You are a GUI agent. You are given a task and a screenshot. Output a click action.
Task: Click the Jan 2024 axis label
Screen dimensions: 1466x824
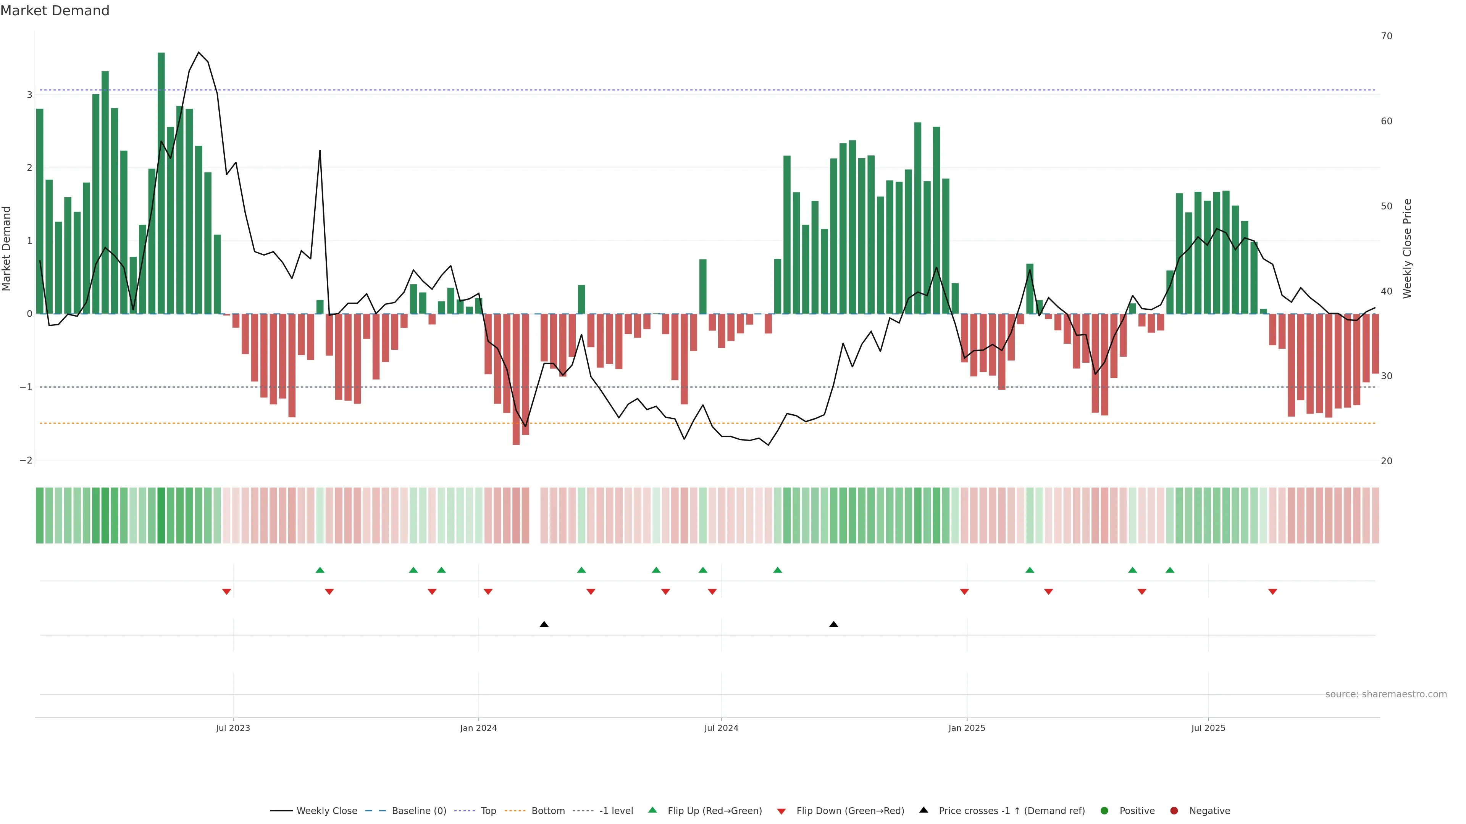click(x=479, y=728)
